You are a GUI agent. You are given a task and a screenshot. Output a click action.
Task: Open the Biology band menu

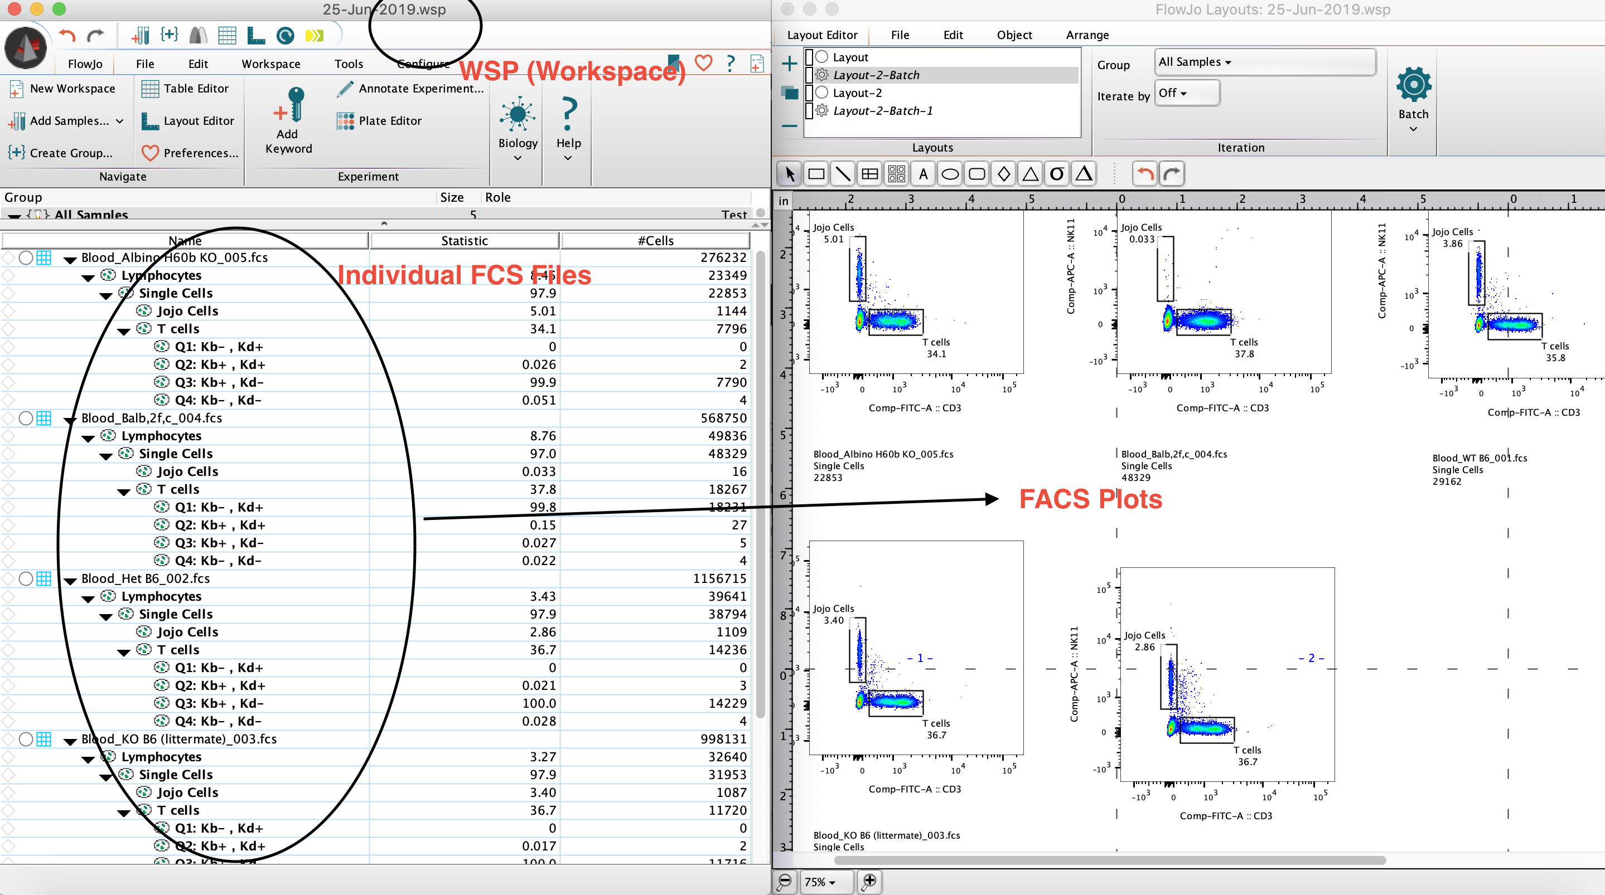tap(517, 129)
